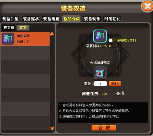Image resolution: width=153 pixels, height=136 pixels.
Task: Select the 其它 sub-tab
Action: pos(23,28)
